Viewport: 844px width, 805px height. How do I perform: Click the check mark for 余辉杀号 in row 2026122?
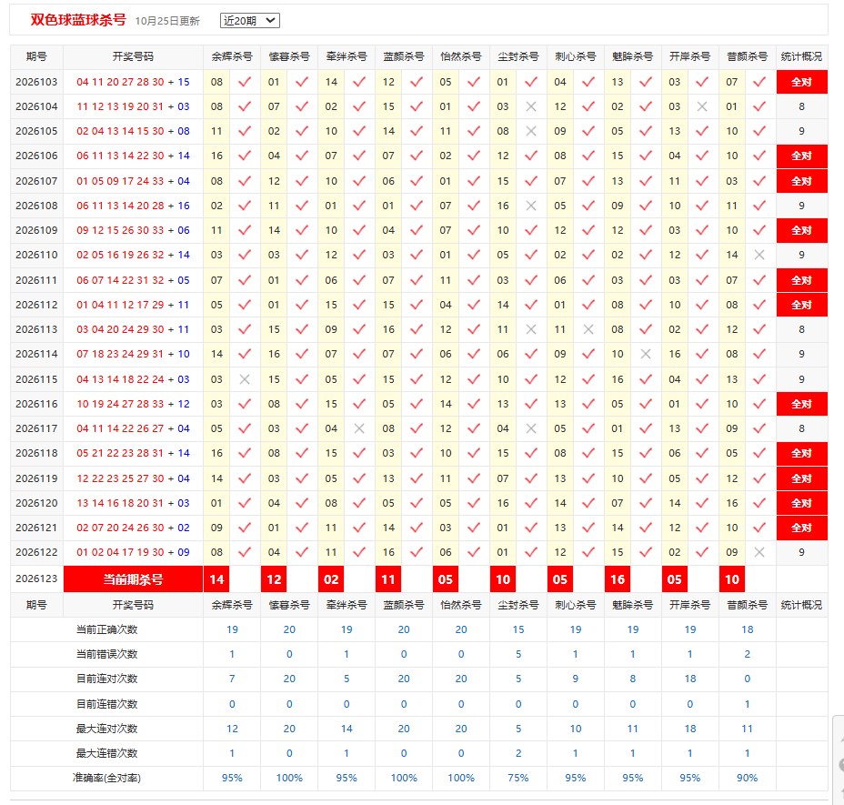(245, 552)
